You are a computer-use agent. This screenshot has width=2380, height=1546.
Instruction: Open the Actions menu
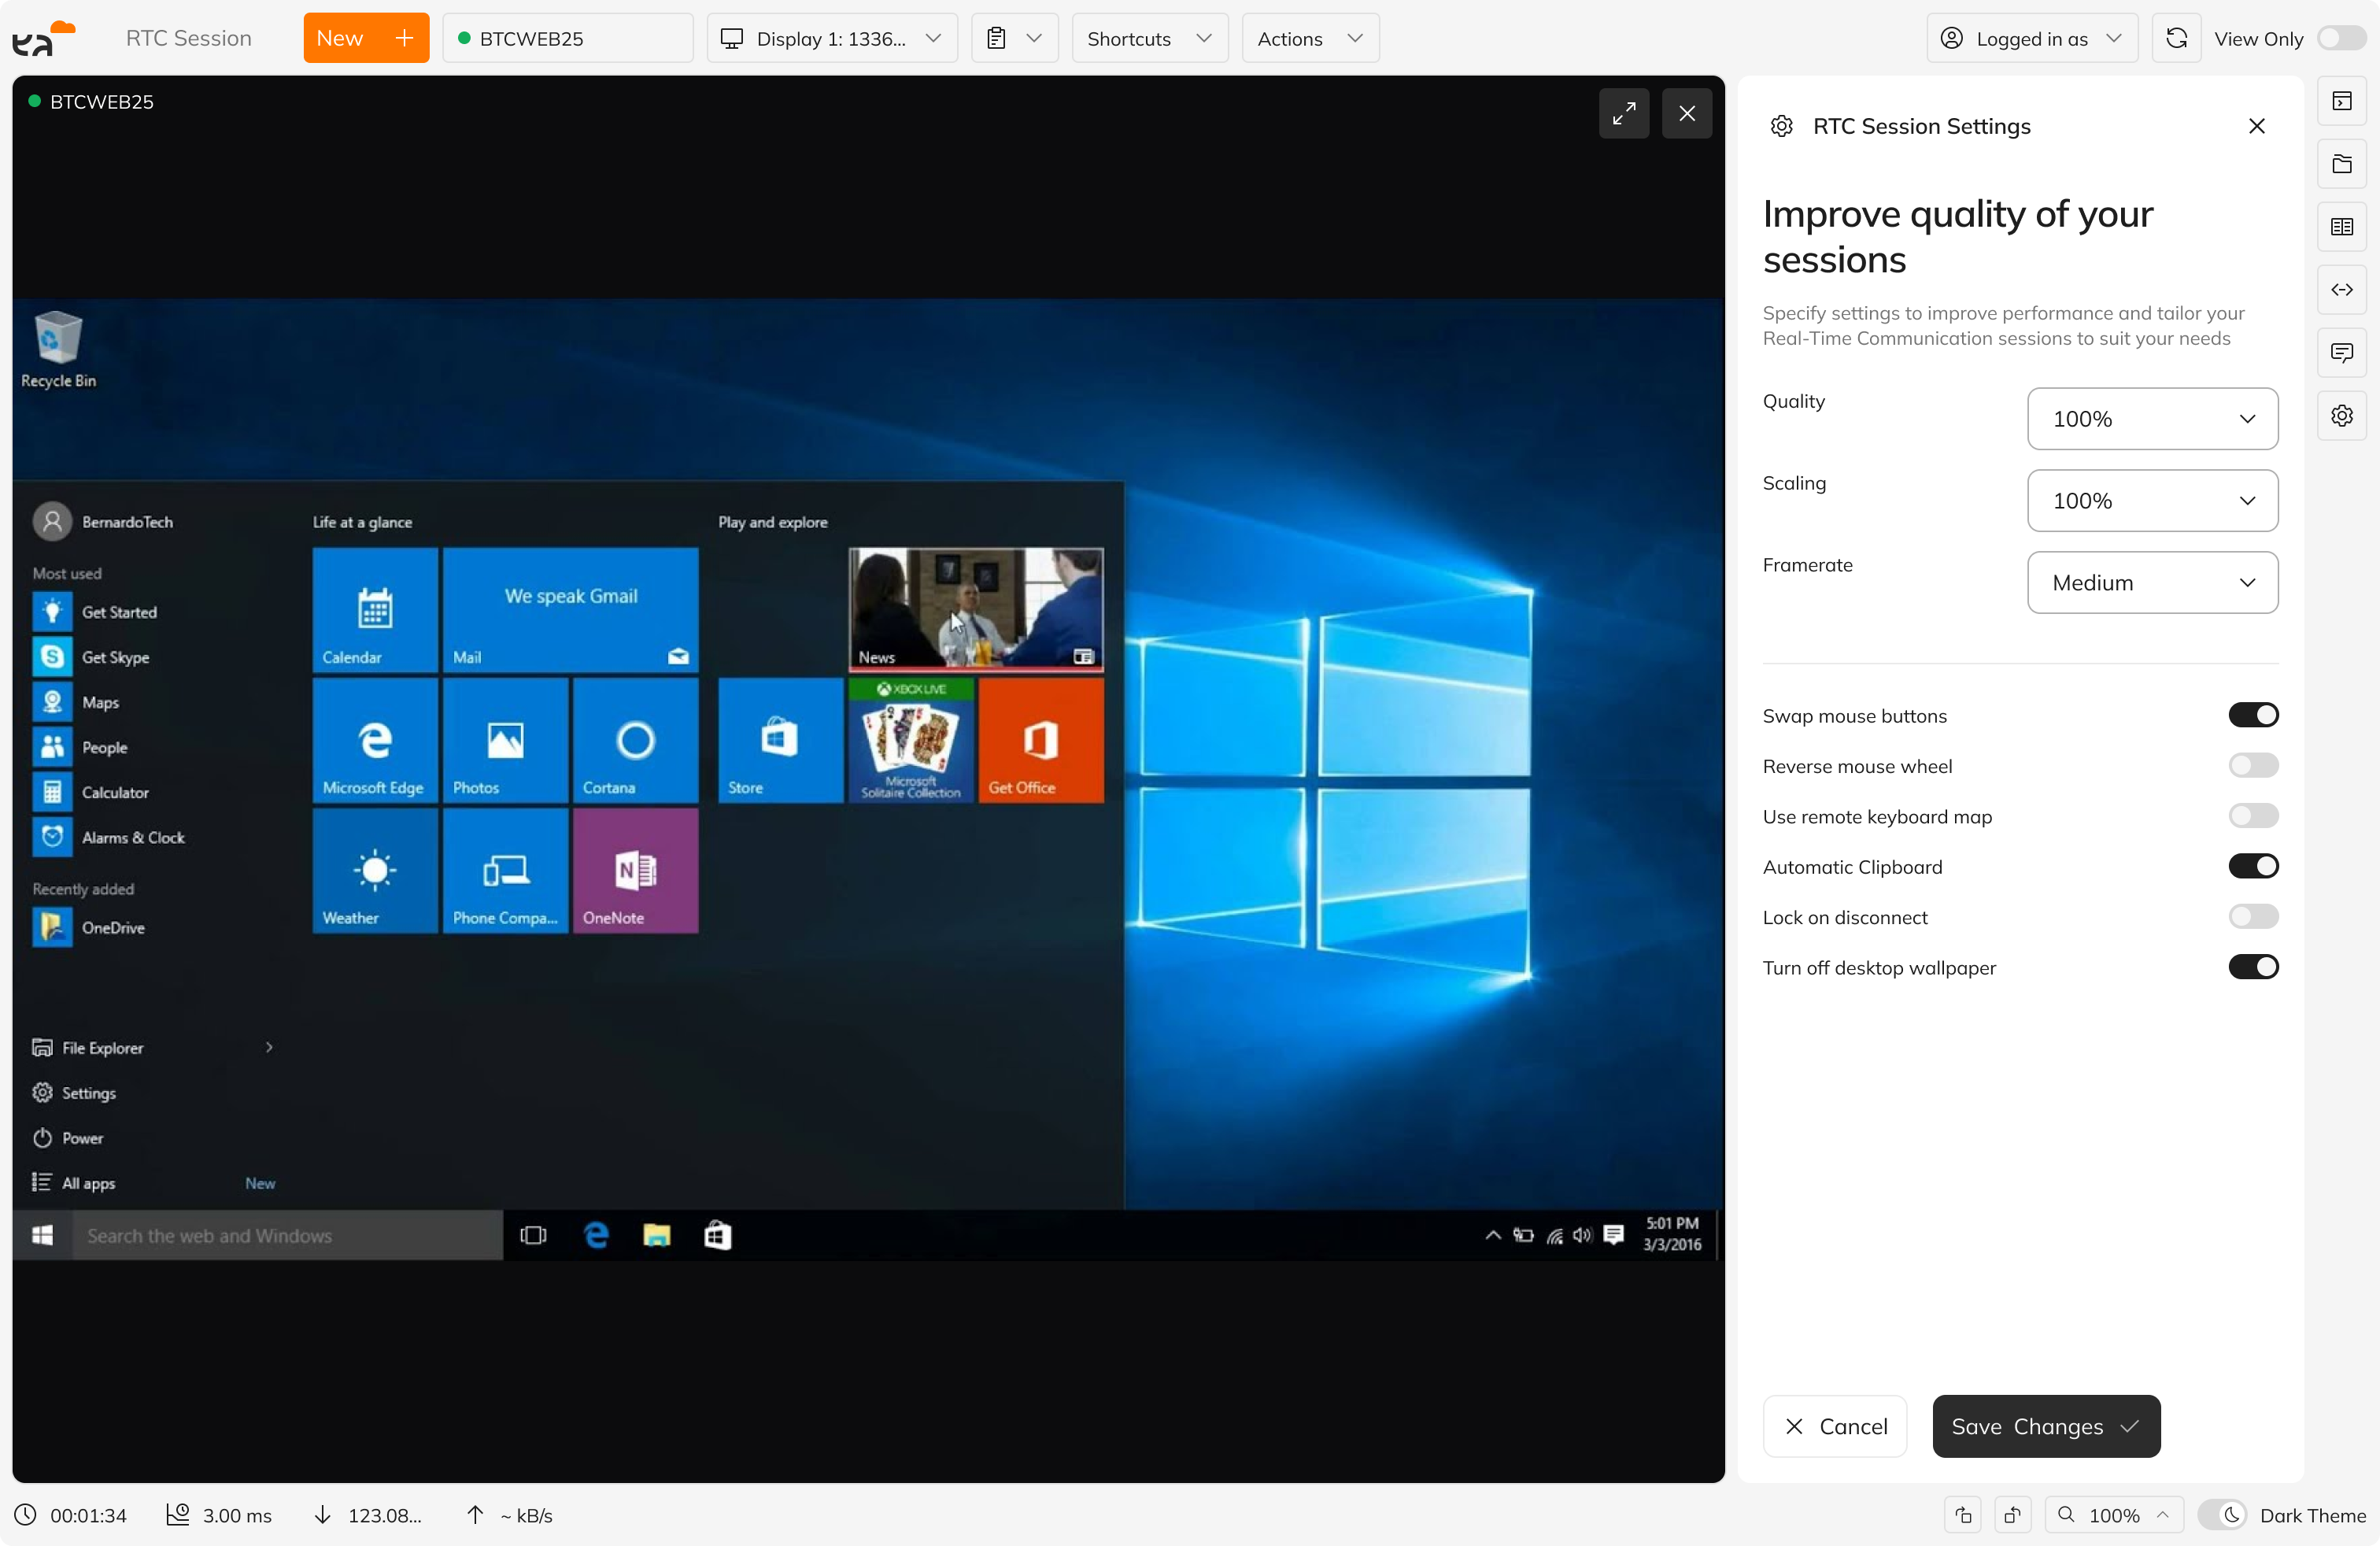coord(1309,38)
